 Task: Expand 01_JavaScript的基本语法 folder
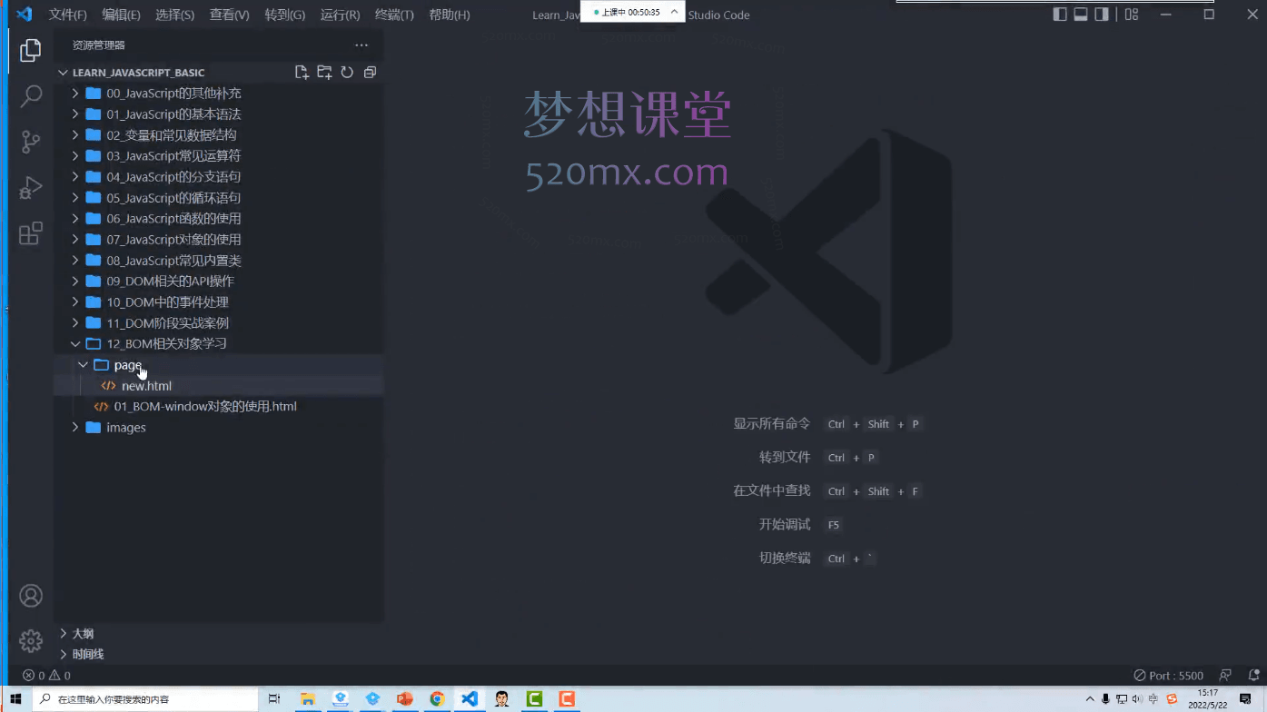pyautogui.click(x=218, y=114)
